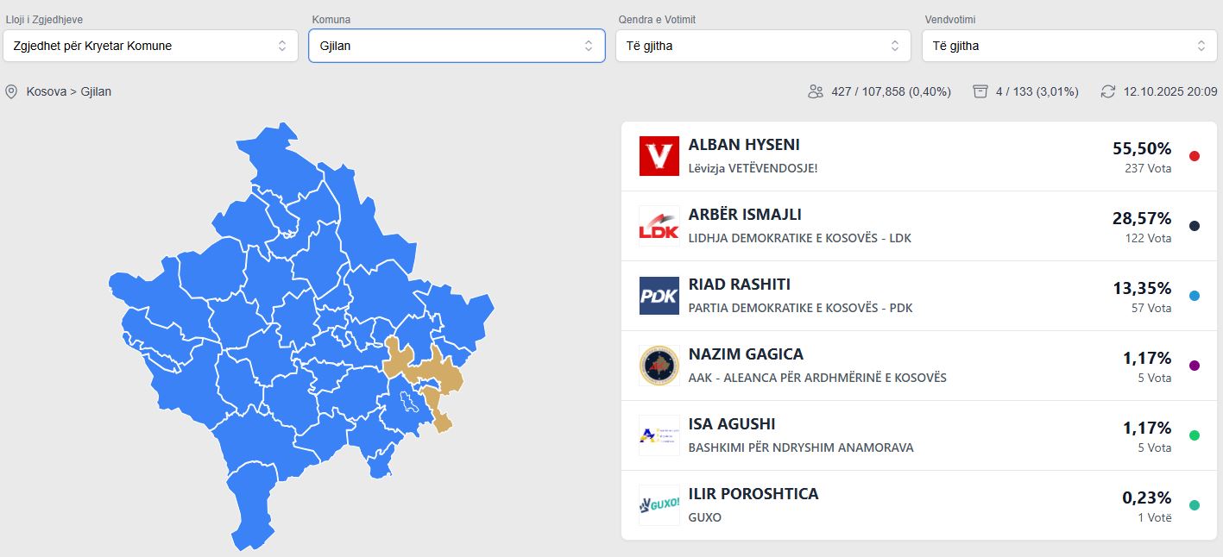Click the Kosova breadcrumb link
Viewport: 1223px width, 557px height.
pyautogui.click(x=46, y=91)
